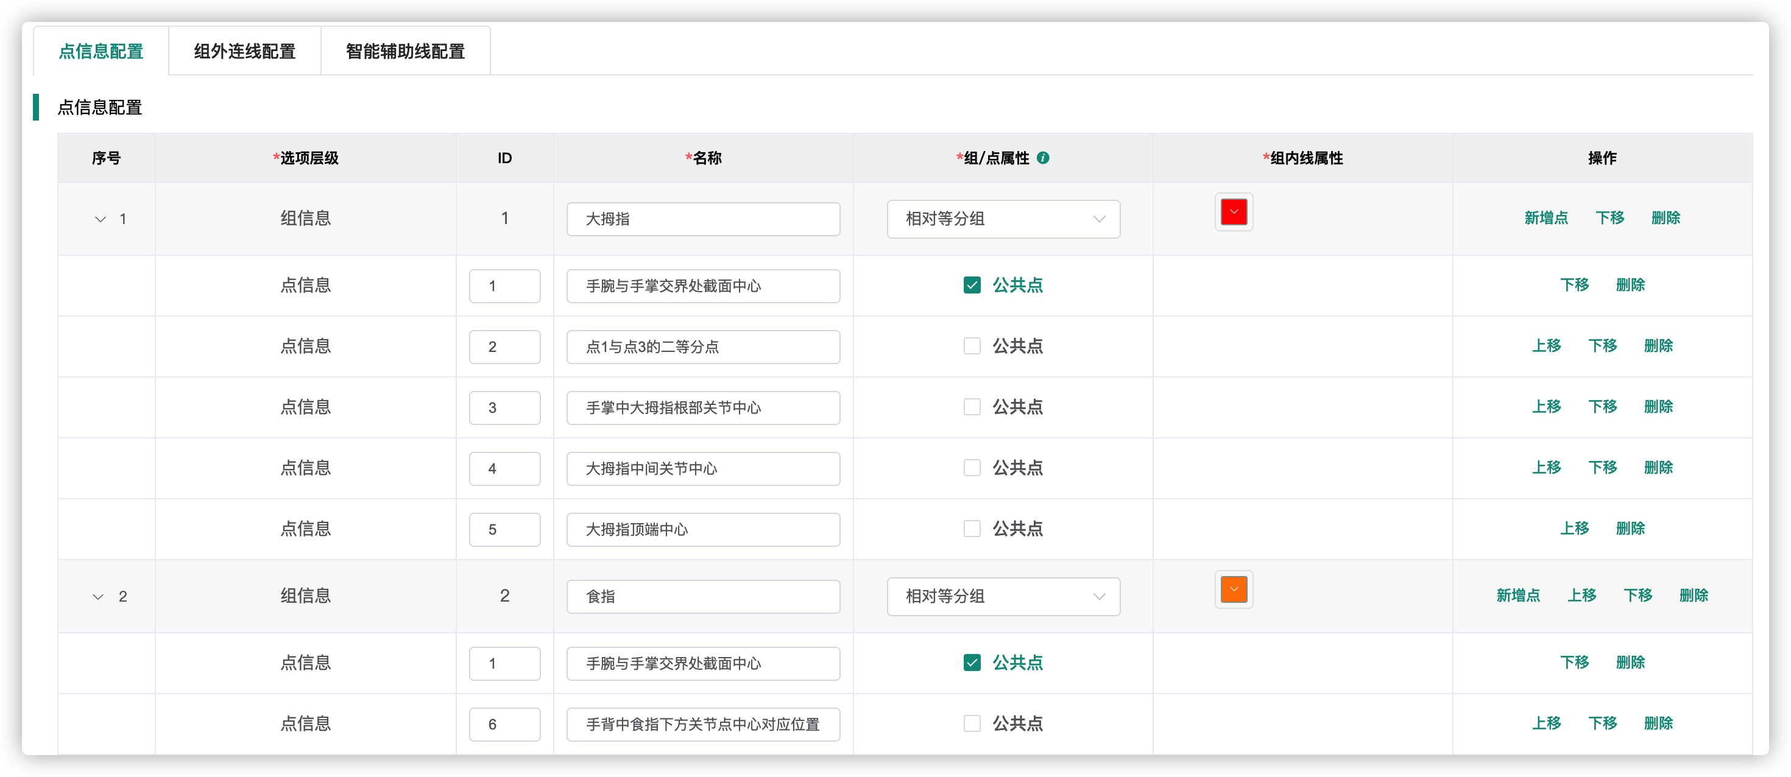Image resolution: width=1791 pixels, height=777 pixels.
Task: Collapse group row 2 with the chevron
Action: 98,596
